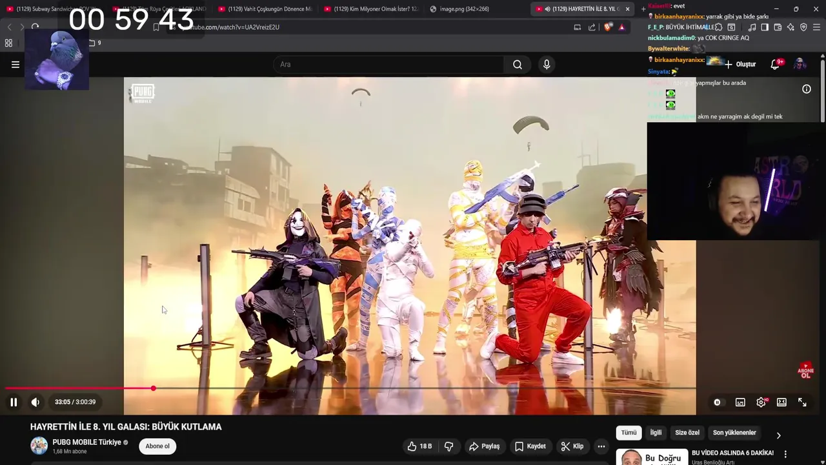Open PUBG MOBILE Türkiye channel name link
This screenshot has width=826, height=465.
pos(86,442)
